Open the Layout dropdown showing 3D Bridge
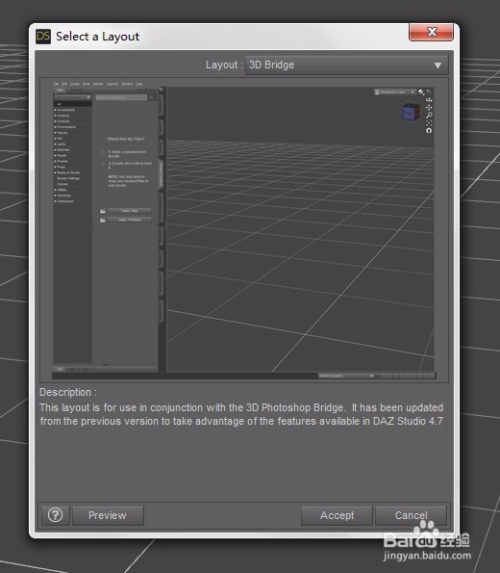Viewport: 500px width, 573px height. coord(347,65)
